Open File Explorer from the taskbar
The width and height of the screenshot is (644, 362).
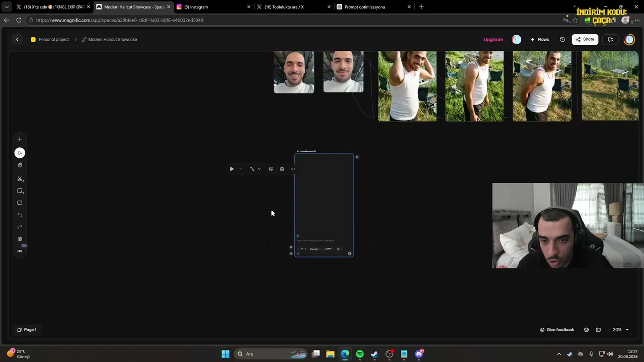click(x=330, y=354)
